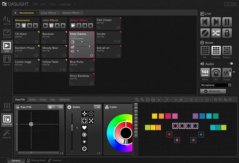The image size is (239, 163).
Task: Click the Reset Family grid icon
Action: point(216,51)
